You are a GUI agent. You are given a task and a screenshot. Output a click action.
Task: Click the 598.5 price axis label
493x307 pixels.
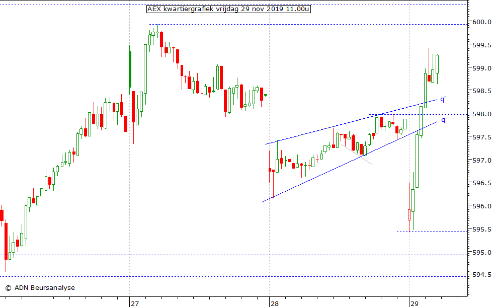pyautogui.click(x=481, y=91)
